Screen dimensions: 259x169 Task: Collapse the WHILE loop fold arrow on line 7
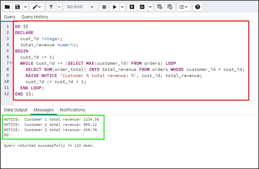click(11, 63)
